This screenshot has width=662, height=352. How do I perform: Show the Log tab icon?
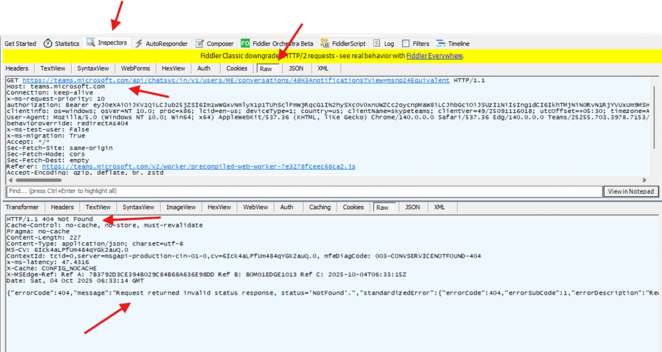click(x=376, y=44)
